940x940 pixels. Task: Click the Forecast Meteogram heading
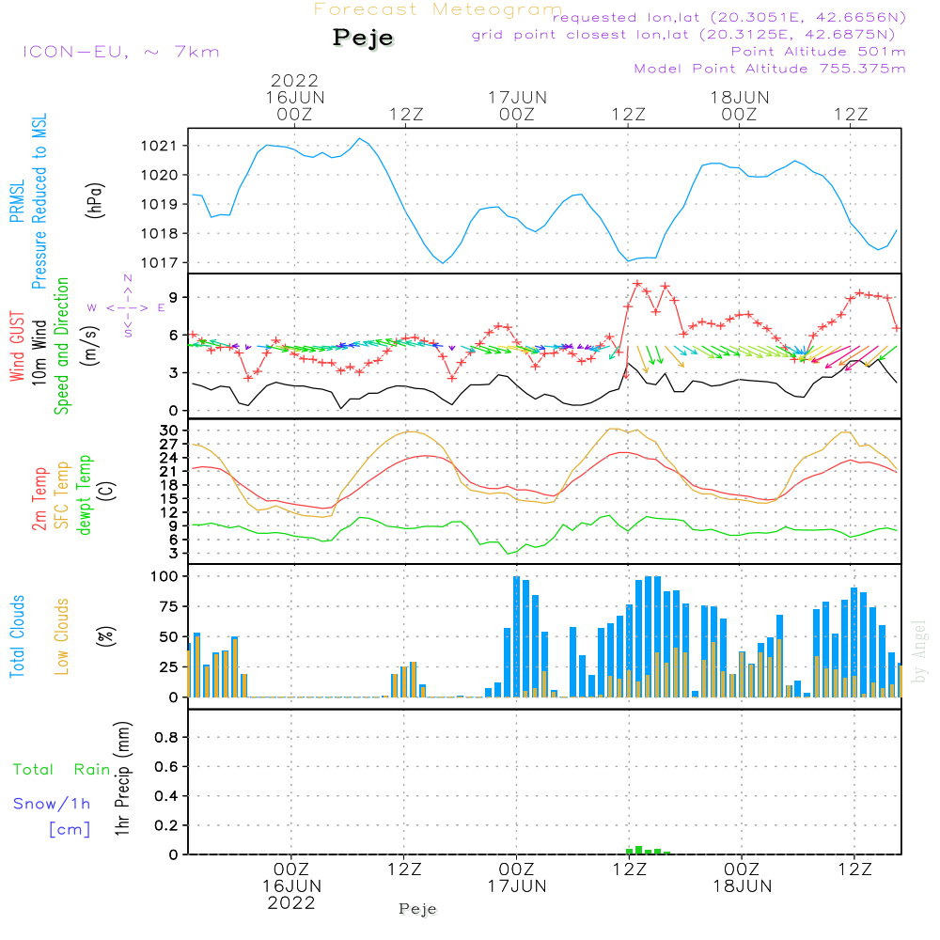(x=438, y=9)
